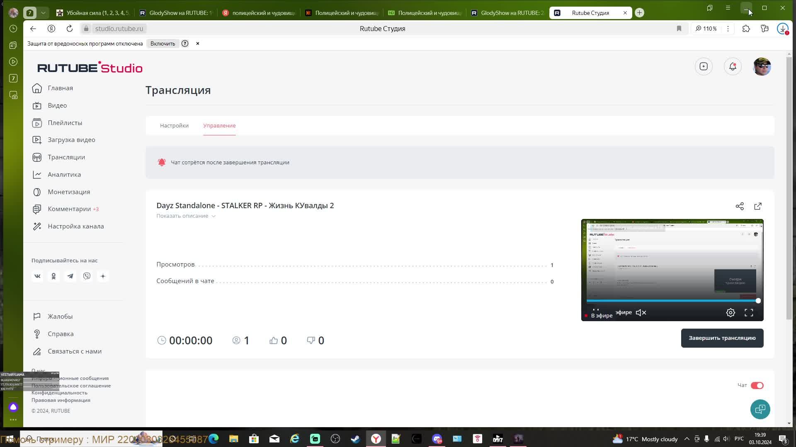This screenshot has width=796, height=447.
Task: Go back in the browser
Action: click(x=33, y=29)
